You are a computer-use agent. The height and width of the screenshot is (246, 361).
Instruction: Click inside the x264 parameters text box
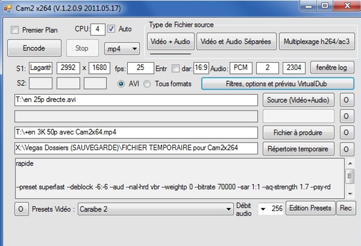pos(180,178)
